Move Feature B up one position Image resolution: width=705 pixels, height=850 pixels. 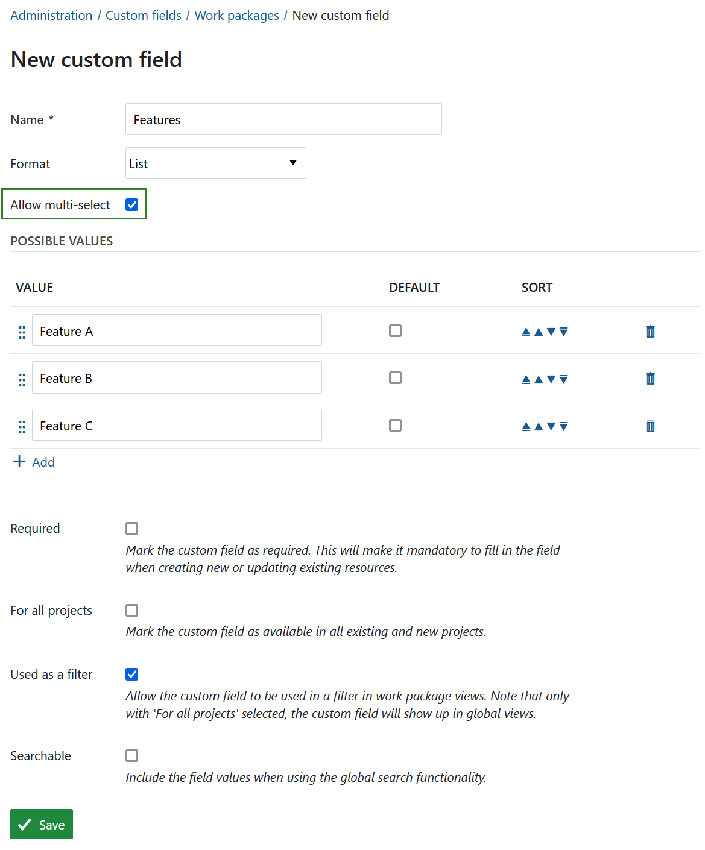pos(539,379)
